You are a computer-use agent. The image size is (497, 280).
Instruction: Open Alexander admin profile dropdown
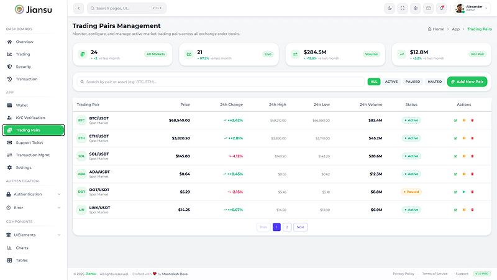472,8
